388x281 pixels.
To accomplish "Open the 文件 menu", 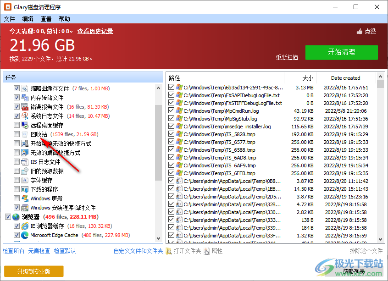I will point(9,19).
